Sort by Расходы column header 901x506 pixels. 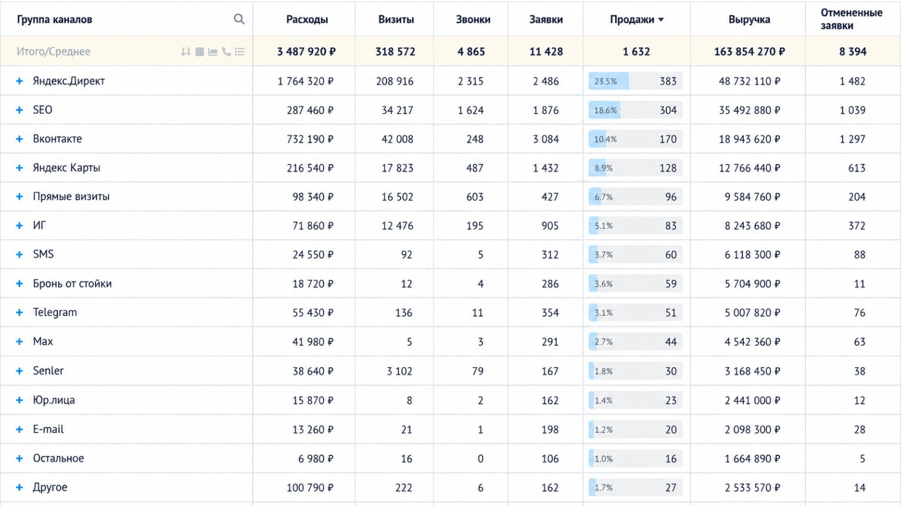coord(307,20)
